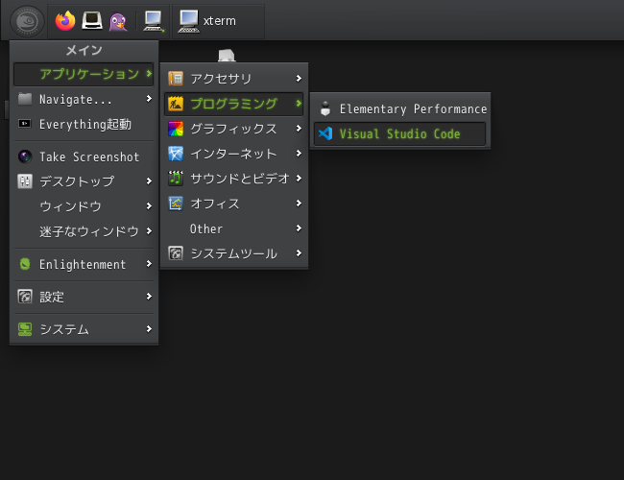Click the システムツール icon
The width and height of the screenshot is (624, 480).
point(176,253)
